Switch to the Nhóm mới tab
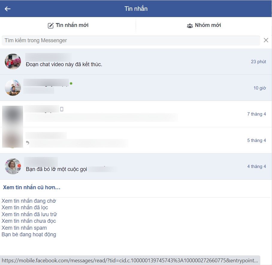Image resolution: width=272 pixels, height=265 pixels. [x=204, y=25]
